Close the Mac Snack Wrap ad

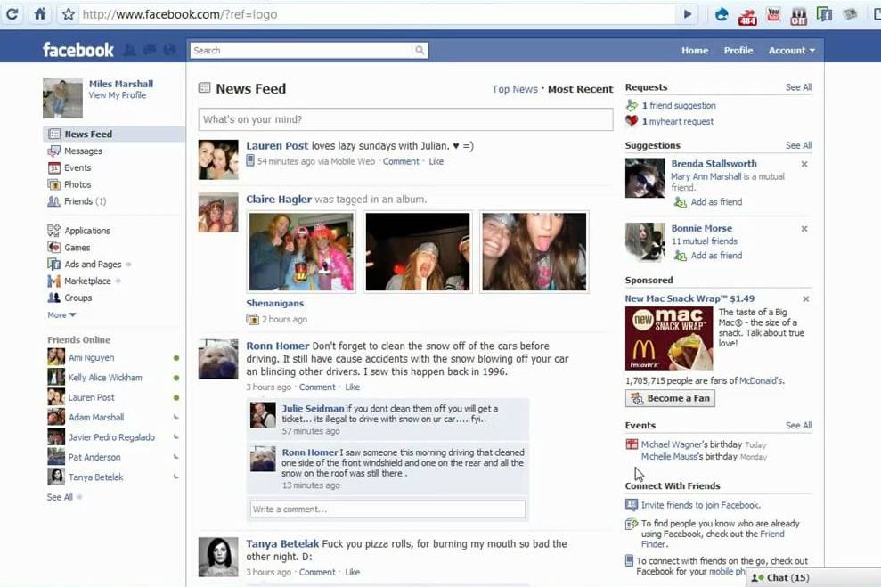805,298
